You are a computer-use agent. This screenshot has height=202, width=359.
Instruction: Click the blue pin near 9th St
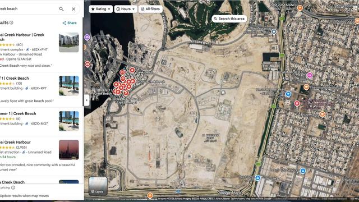(303, 171)
